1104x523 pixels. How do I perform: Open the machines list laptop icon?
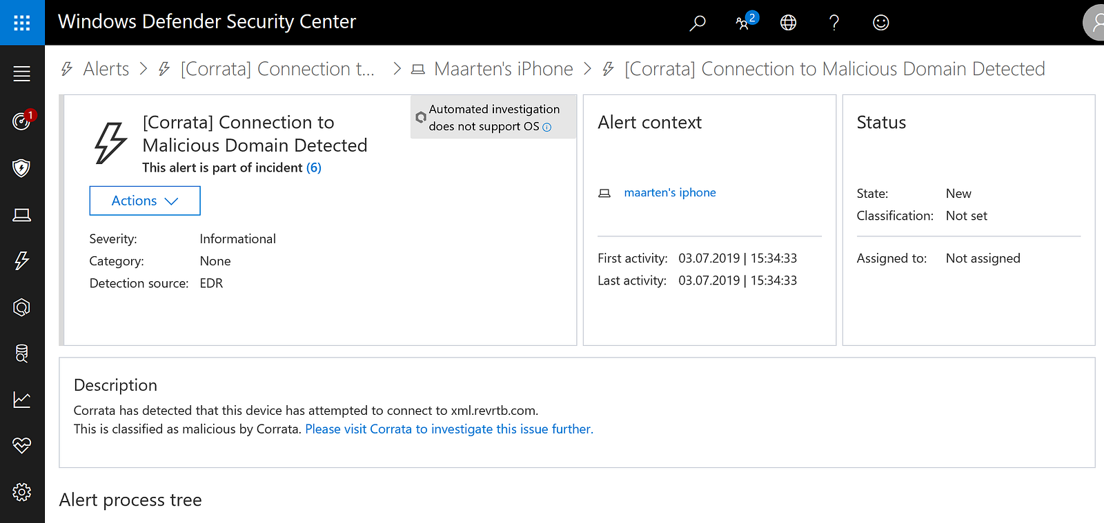point(22,215)
